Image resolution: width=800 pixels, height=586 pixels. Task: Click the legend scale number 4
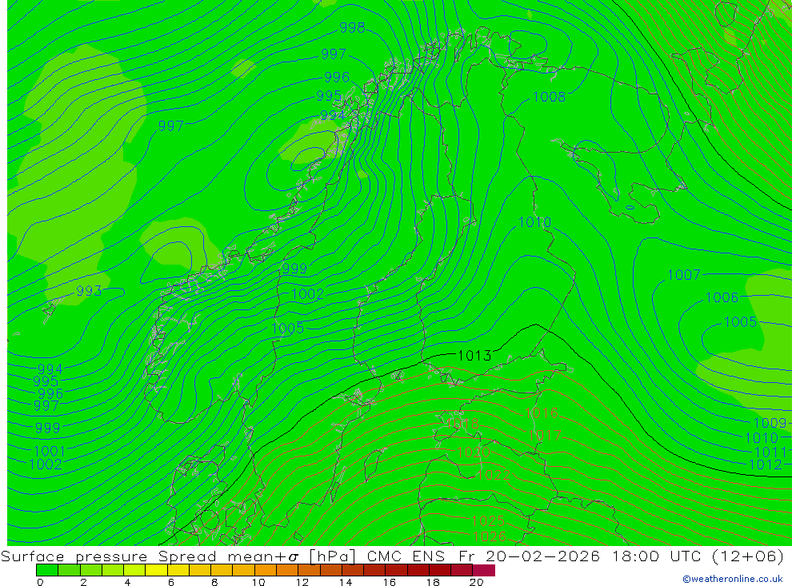point(127,582)
